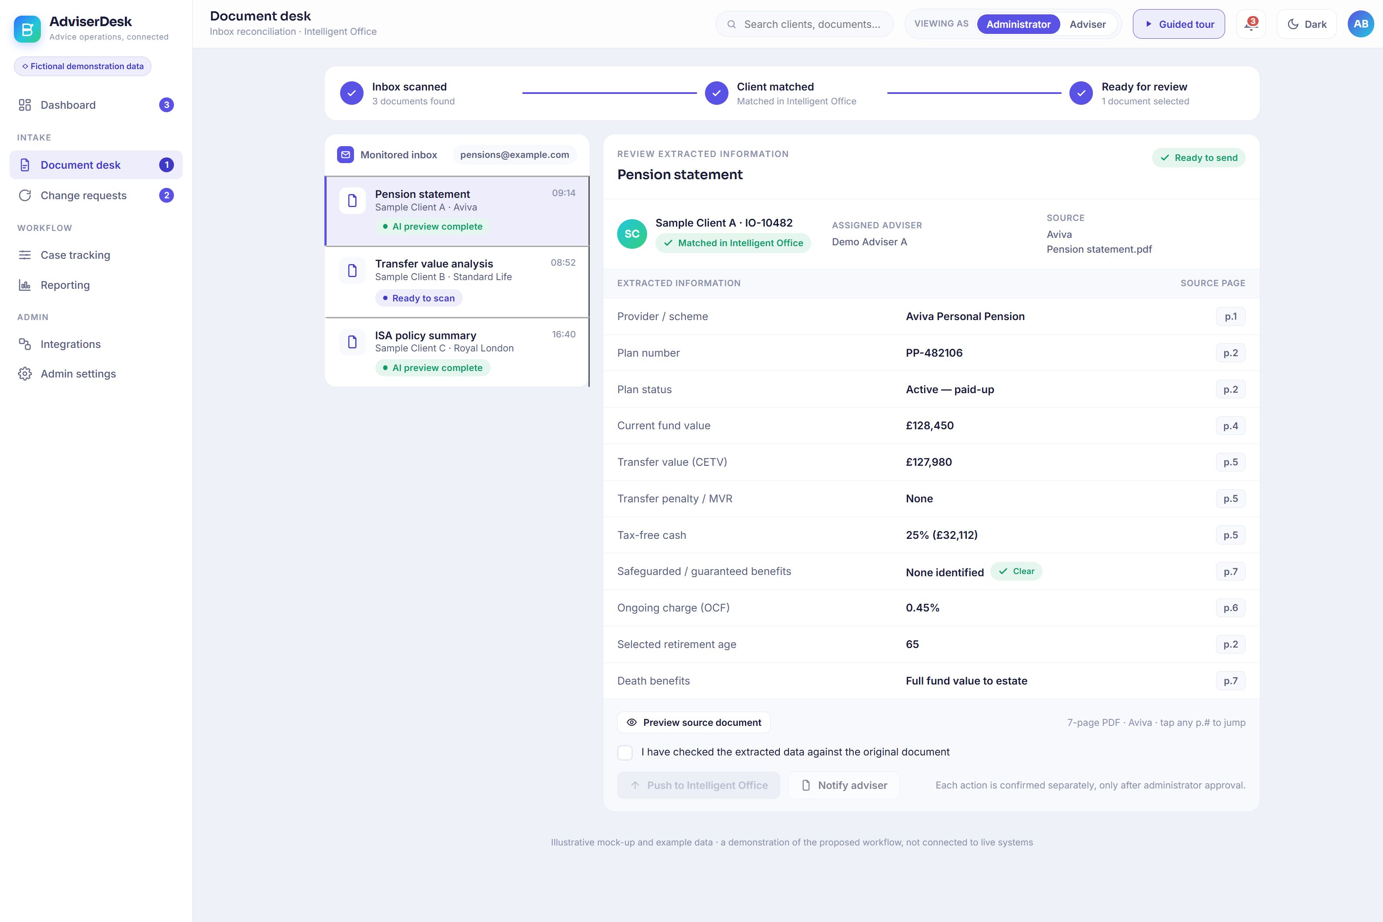
Task: Click the Notify adviser button
Action: coord(844,785)
